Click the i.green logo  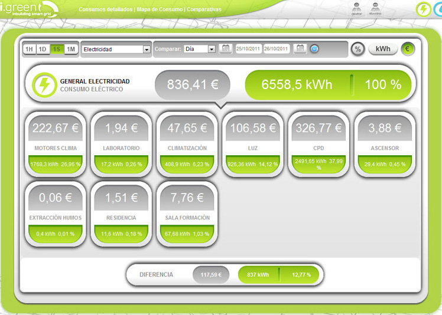pyautogui.click(x=27, y=8)
